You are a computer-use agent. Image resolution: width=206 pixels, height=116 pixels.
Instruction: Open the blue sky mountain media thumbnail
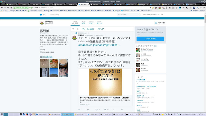click(54, 72)
